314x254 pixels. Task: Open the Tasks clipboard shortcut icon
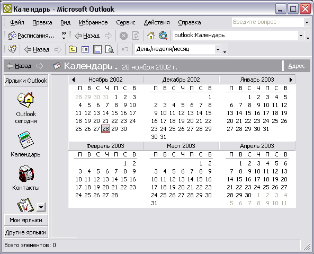(25, 205)
